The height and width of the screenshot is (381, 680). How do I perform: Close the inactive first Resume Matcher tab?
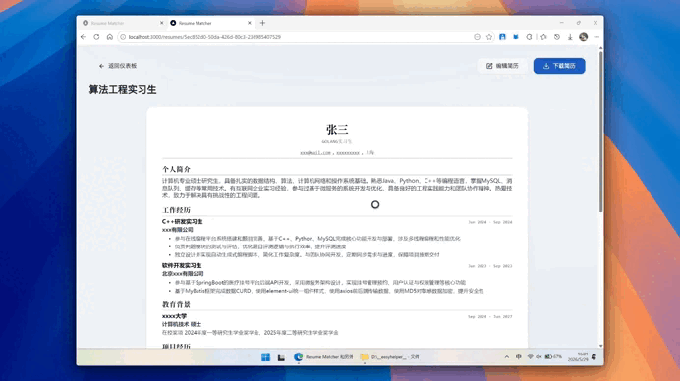[x=162, y=23]
